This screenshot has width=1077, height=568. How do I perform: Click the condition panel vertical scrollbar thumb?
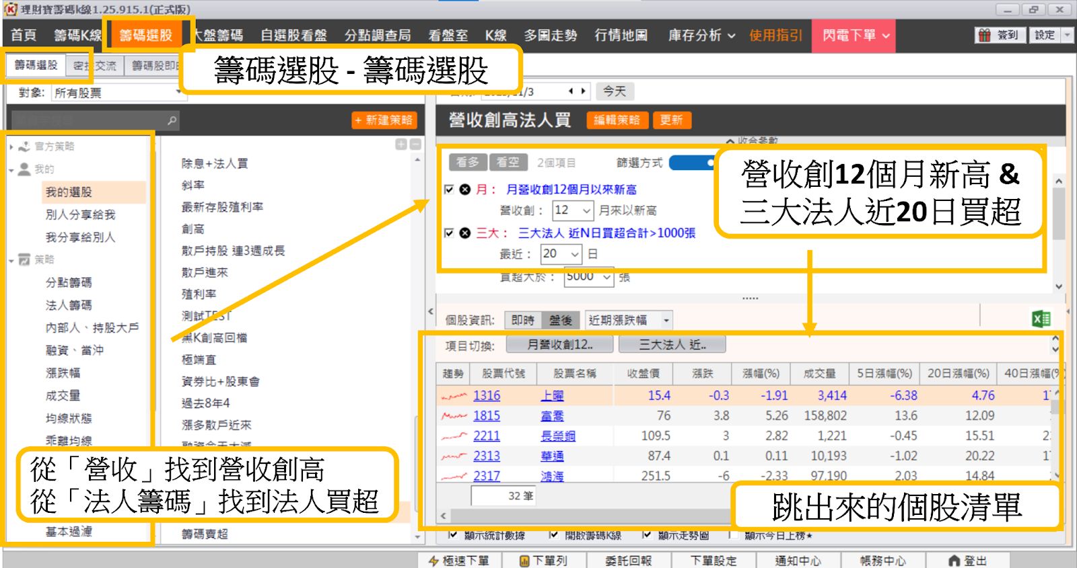1059,214
